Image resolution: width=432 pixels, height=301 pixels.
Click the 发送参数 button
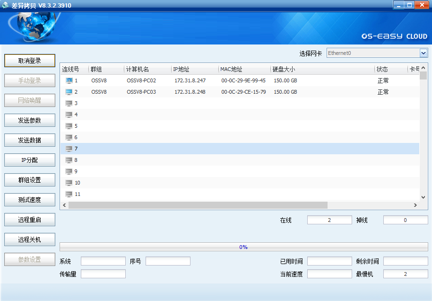30,120
